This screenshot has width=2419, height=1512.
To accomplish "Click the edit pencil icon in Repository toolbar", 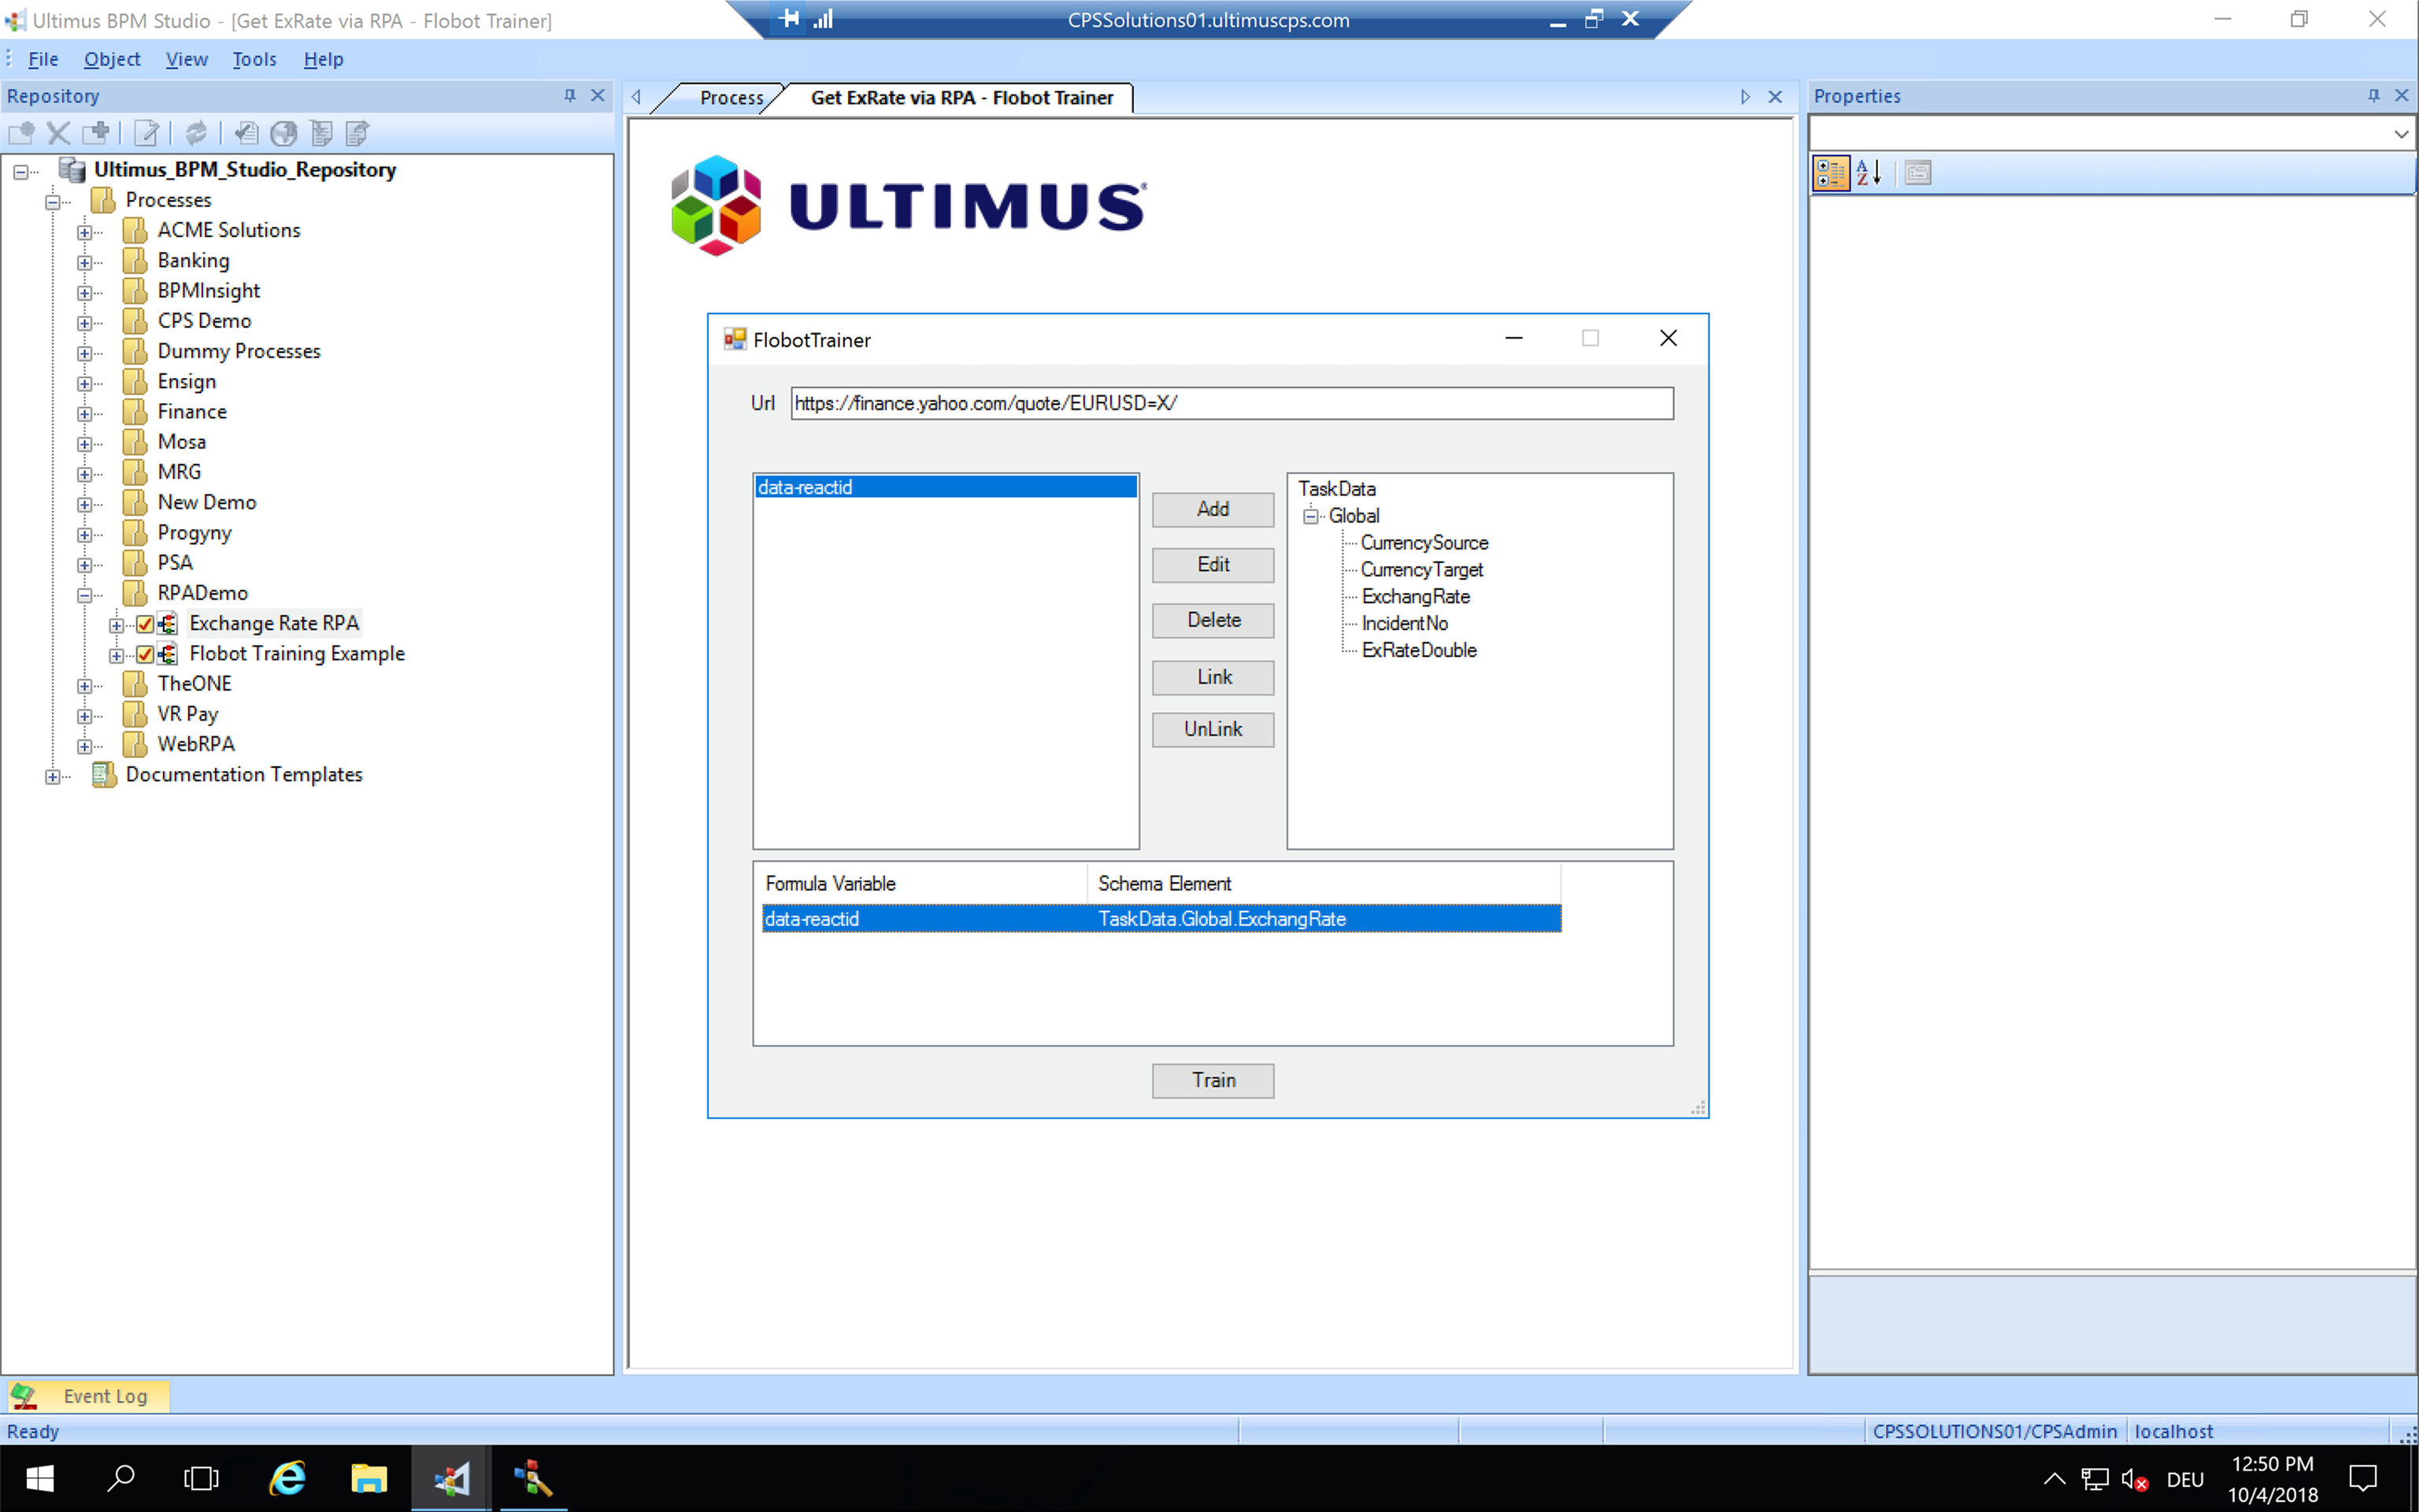I will click(146, 133).
